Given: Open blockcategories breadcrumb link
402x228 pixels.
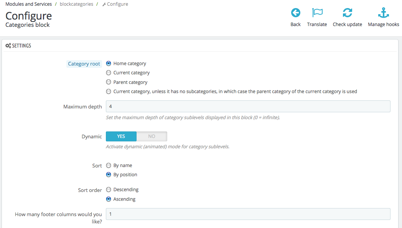Looking at the screenshot, I should coord(76,4).
